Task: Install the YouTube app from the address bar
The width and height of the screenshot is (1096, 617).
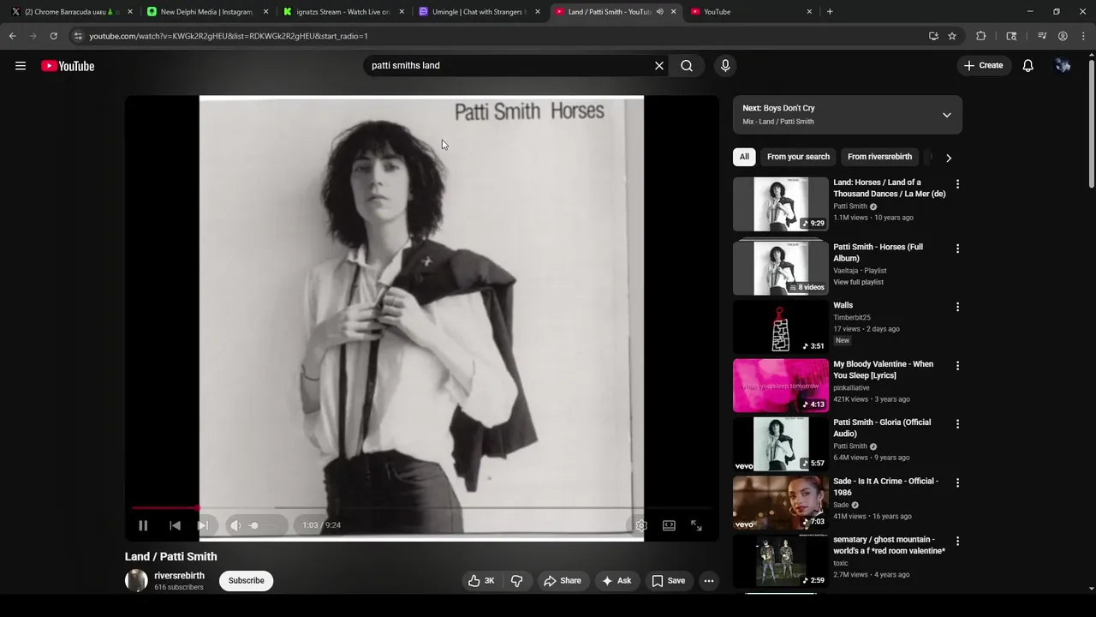Action: 933,36
